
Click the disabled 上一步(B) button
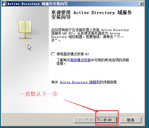(x=85, y=120)
